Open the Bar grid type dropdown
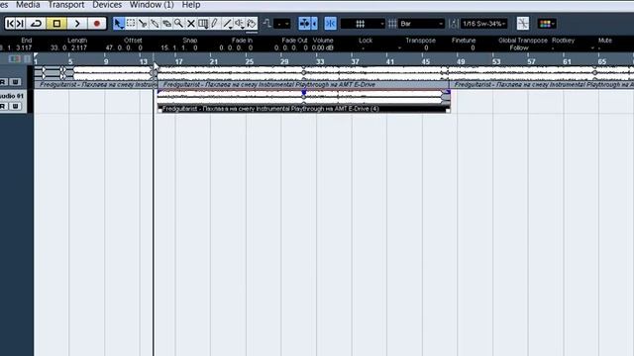This screenshot has height=356, width=634. tap(421, 24)
